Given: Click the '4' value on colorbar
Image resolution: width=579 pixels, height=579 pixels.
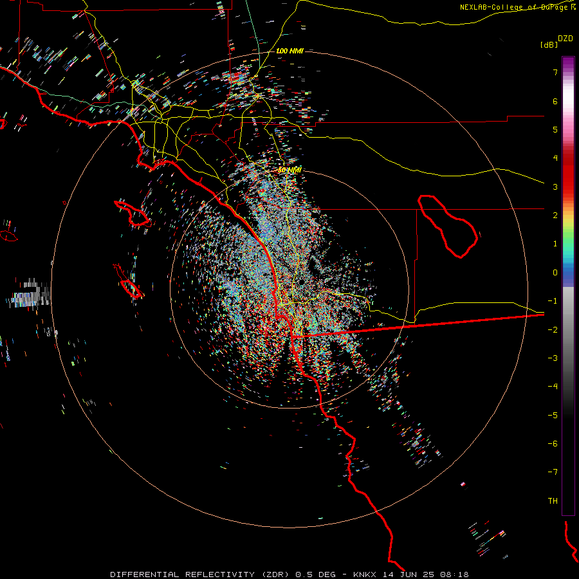Looking at the screenshot, I should 555,158.
